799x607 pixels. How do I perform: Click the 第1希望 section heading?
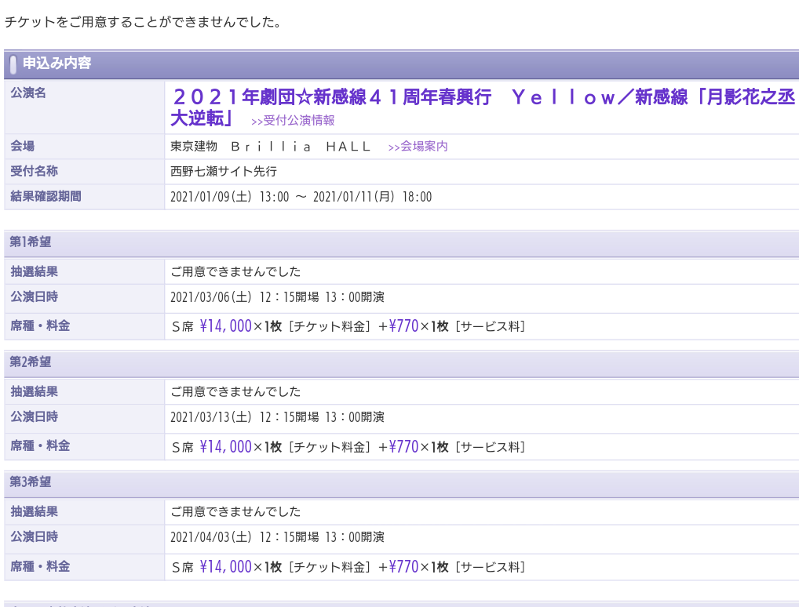pos(31,242)
